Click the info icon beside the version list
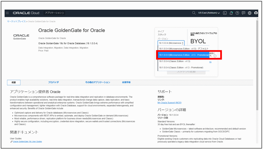The image size is (263, 150). [x=215, y=56]
